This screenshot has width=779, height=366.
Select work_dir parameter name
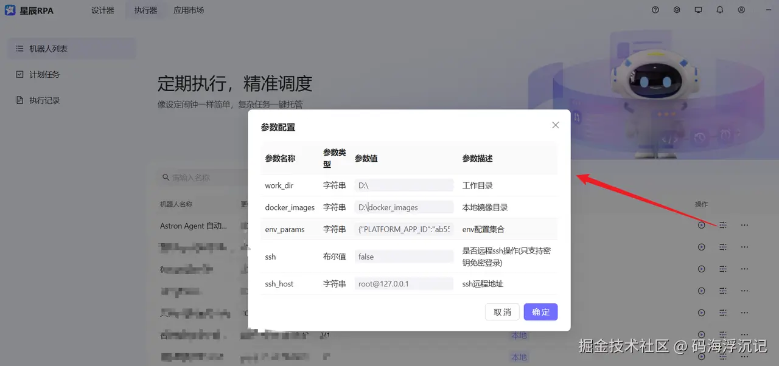pyautogui.click(x=279, y=185)
